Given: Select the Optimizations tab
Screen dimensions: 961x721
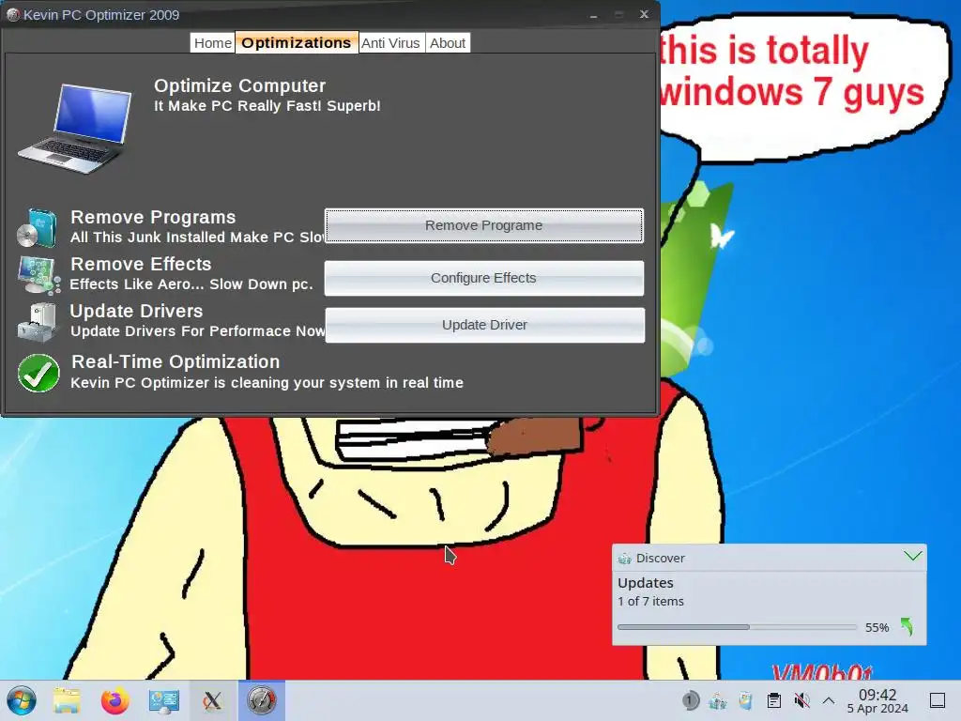Looking at the screenshot, I should [x=297, y=43].
